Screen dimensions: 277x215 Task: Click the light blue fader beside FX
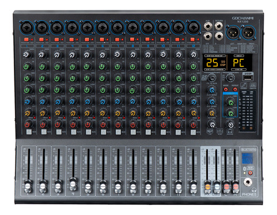pos(217,186)
